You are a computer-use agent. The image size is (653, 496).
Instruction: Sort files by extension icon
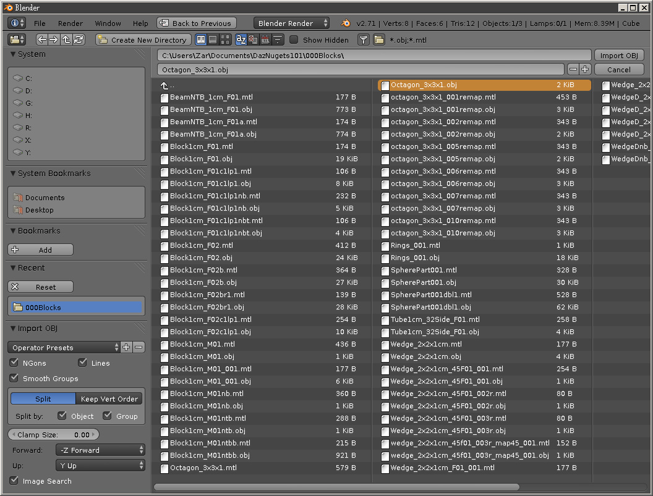point(253,40)
